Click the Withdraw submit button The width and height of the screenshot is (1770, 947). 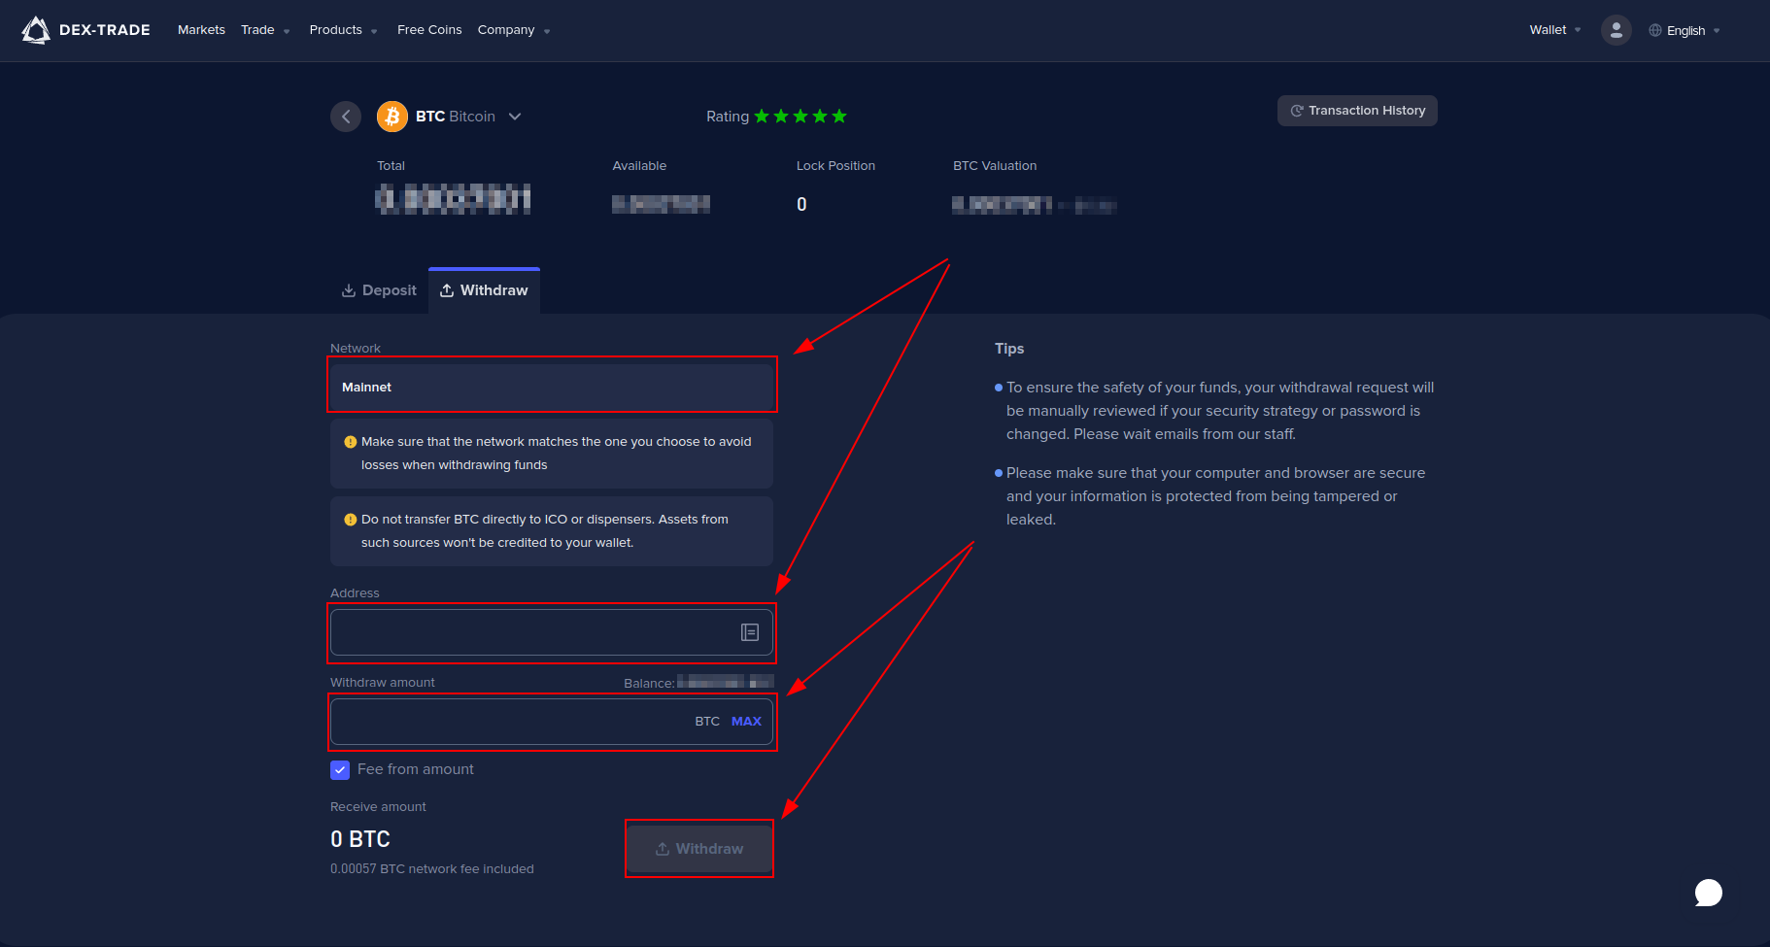(x=699, y=849)
